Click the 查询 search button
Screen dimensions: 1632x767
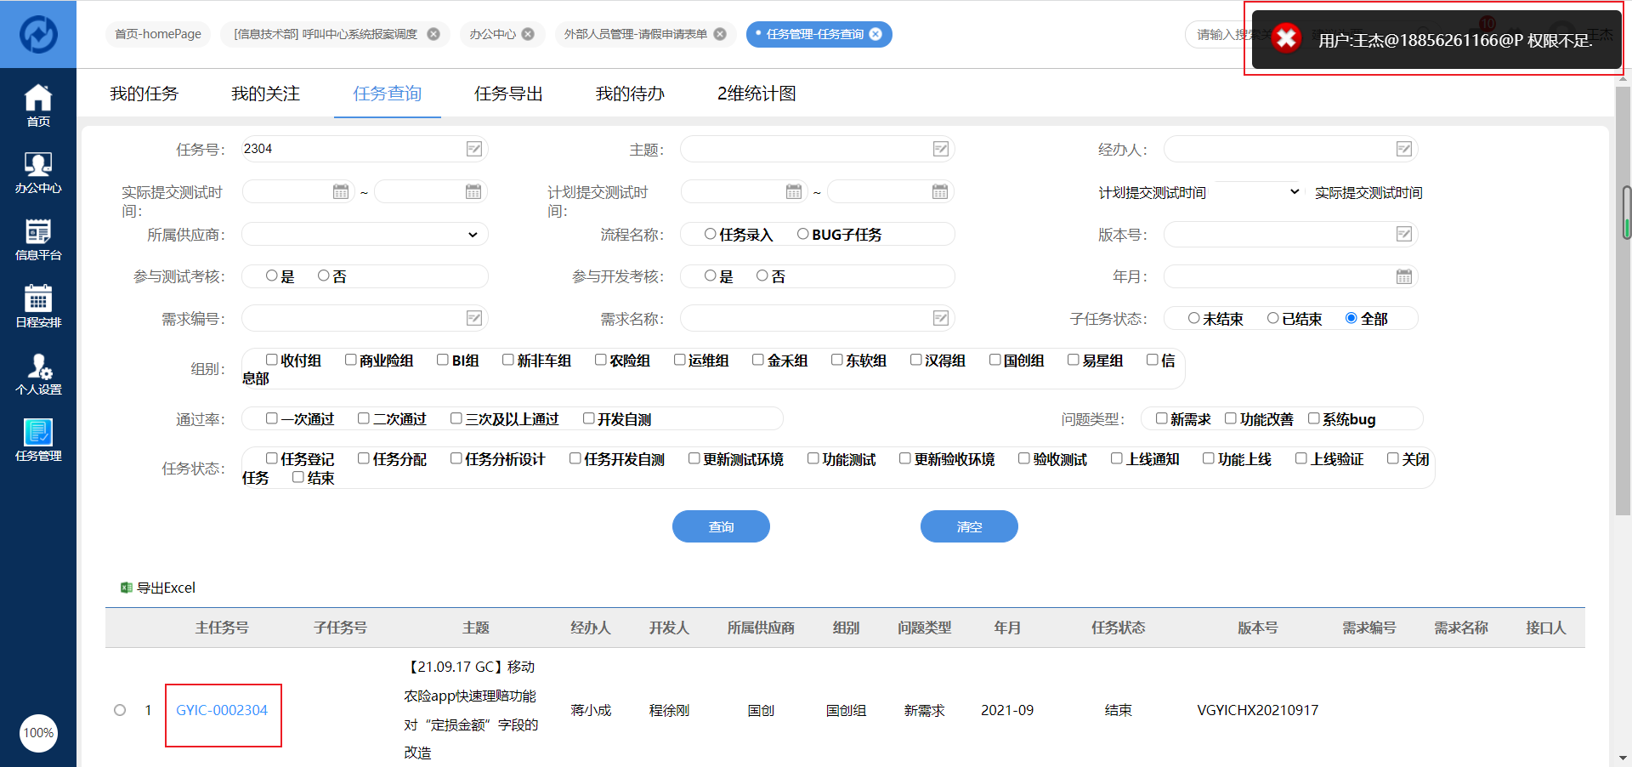(x=721, y=526)
